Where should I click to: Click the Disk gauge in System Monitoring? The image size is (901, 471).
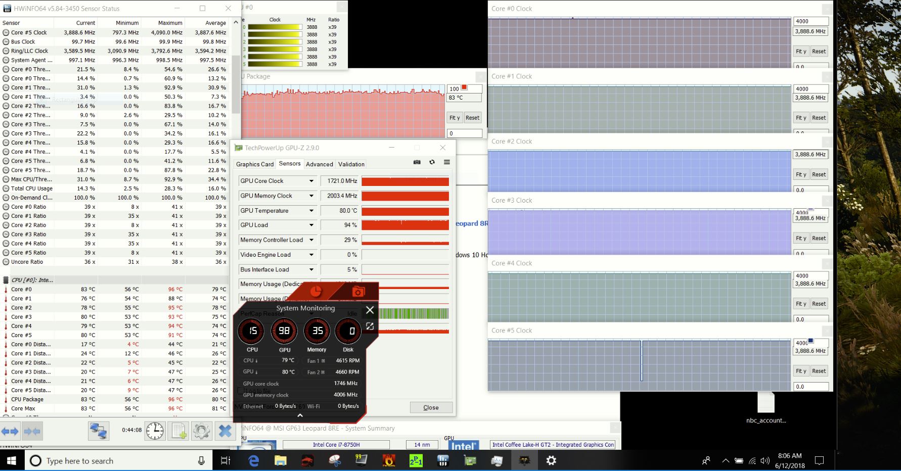(x=348, y=331)
